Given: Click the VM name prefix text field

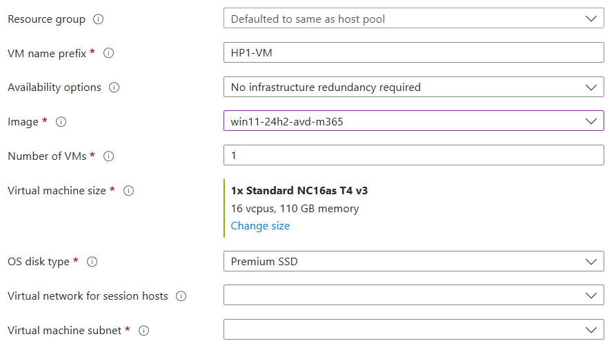Looking at the screenshot, I should tap(413, 53).
